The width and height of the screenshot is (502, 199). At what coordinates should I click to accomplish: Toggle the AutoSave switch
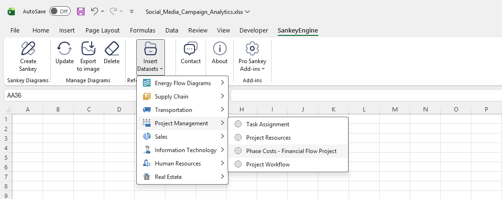(x=60, y=11)
